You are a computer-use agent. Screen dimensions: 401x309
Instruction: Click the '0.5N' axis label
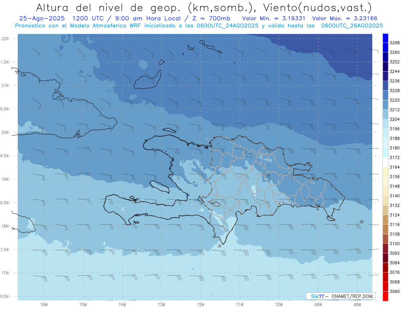point(5,109)
